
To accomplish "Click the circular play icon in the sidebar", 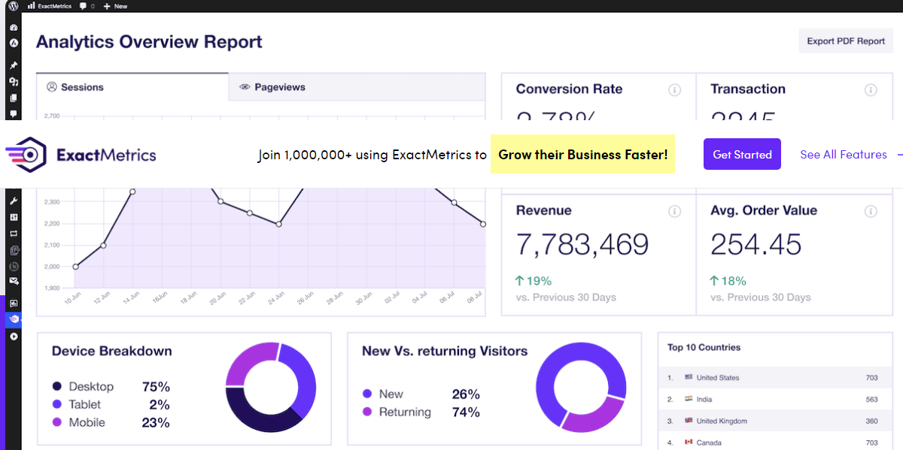I will (14, 337).
